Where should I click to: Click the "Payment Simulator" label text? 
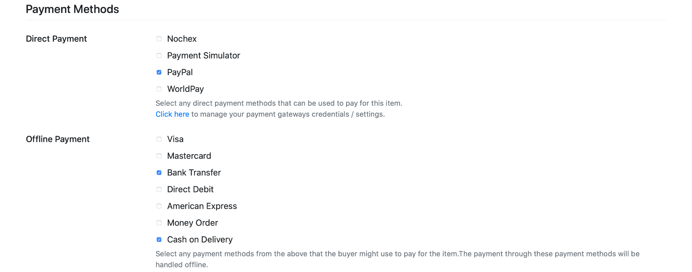[203, 55]
